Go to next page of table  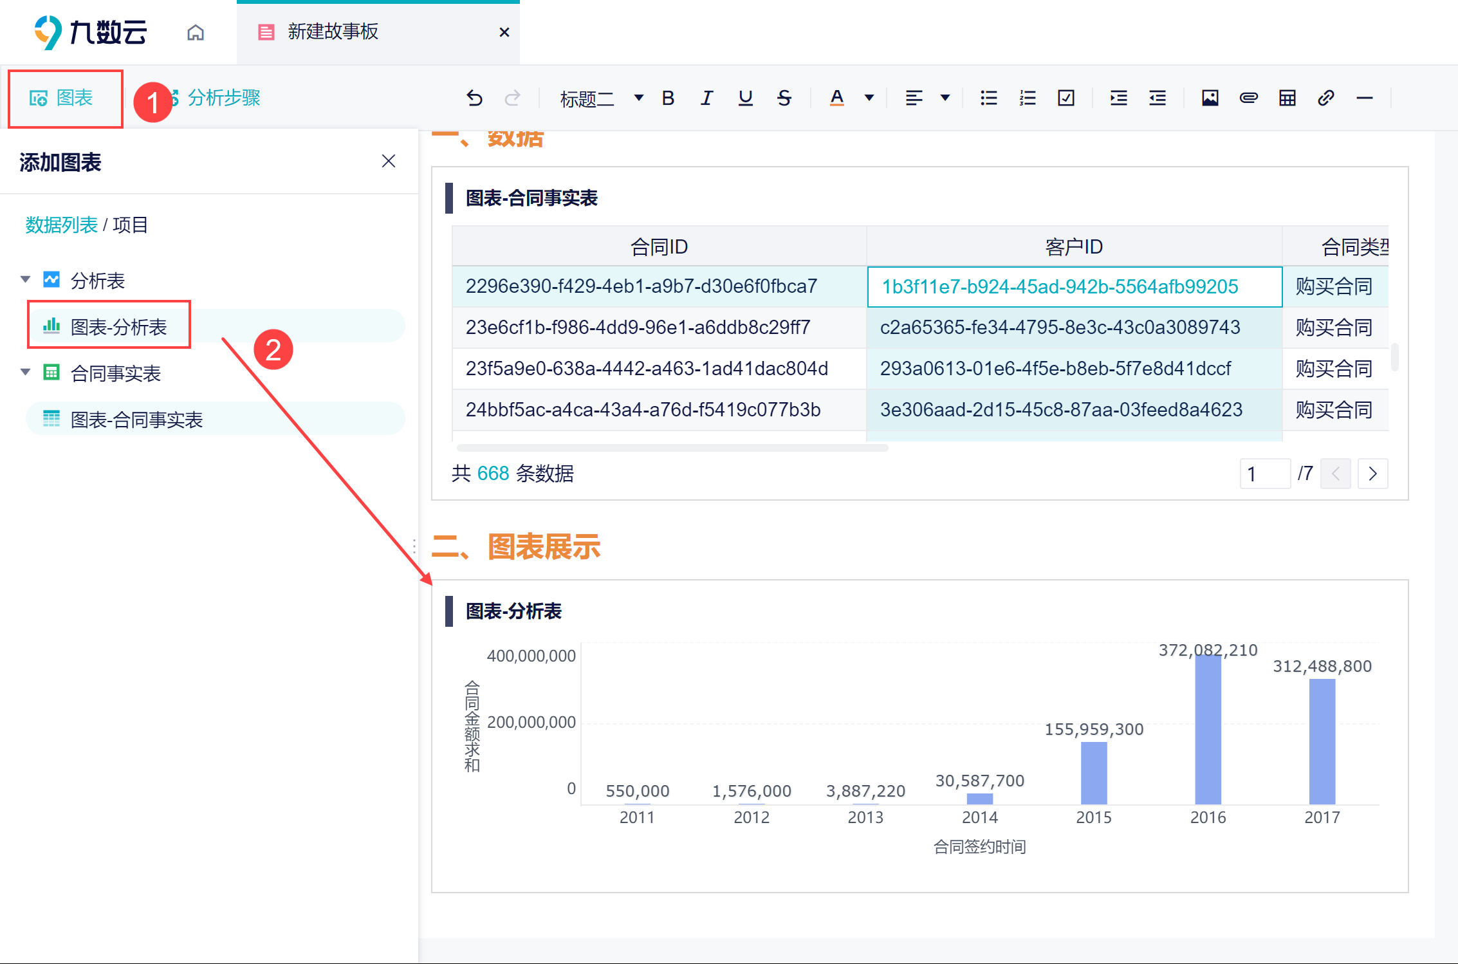click(1372, 474)
